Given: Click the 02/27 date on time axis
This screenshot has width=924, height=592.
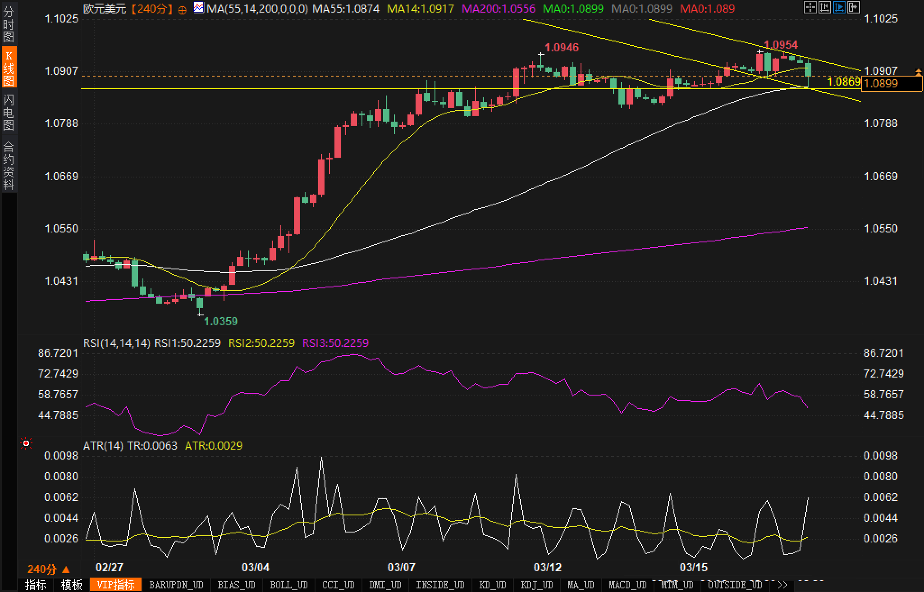Looking at the screenshot, I should pyautogui.click(x=110, y=567).
